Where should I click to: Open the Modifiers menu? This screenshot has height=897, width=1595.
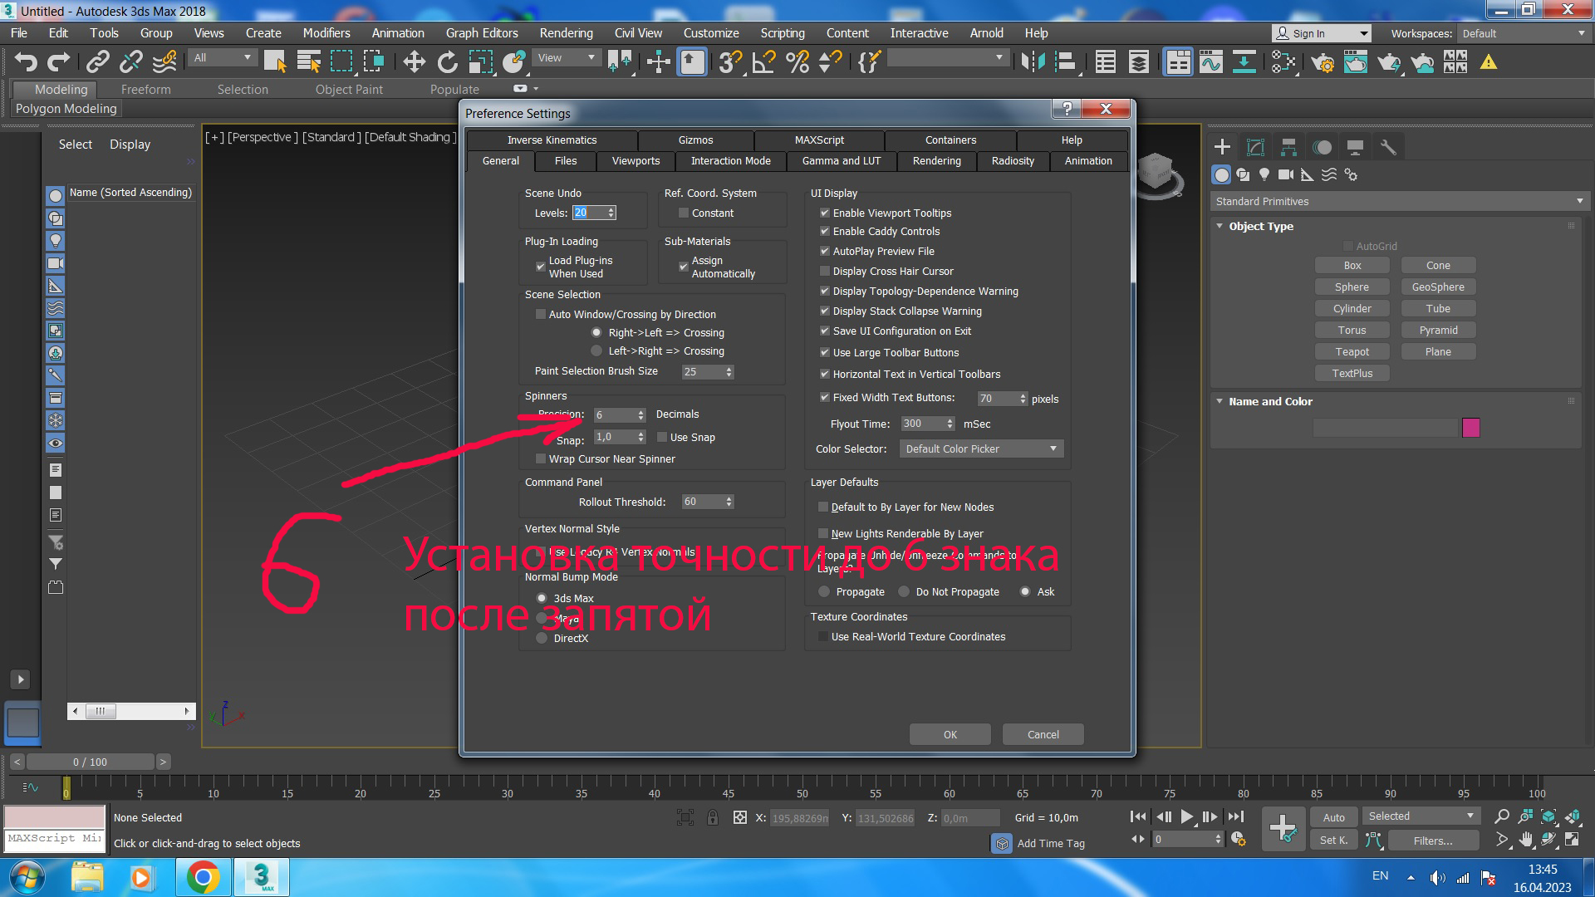coord(326,33)
